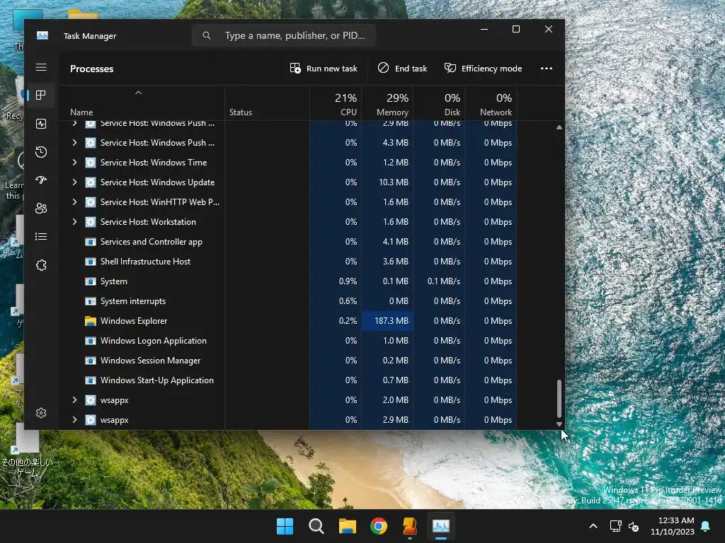Select the System process row
This screenshot has width=725, height=543.
[289, 281]
